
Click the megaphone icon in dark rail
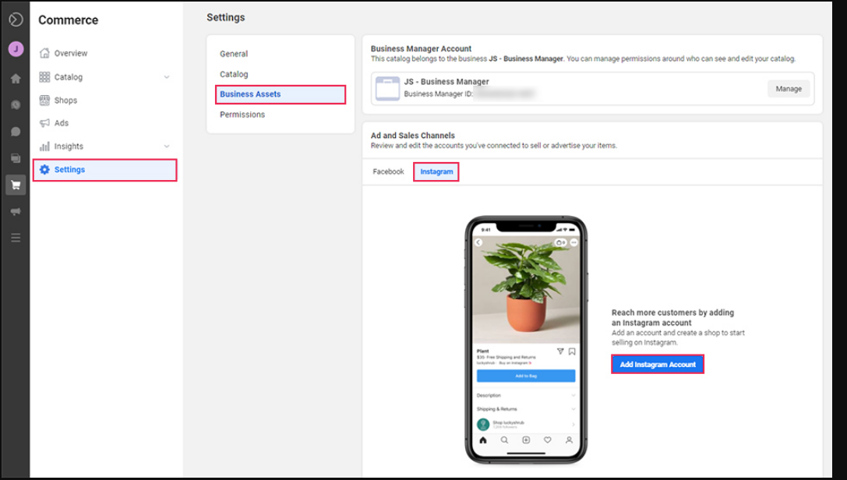pos(16,211)
